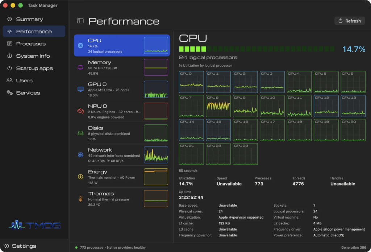Click the Services gears icon
This screenshot has width=371, height=252.
coord(9,92)
